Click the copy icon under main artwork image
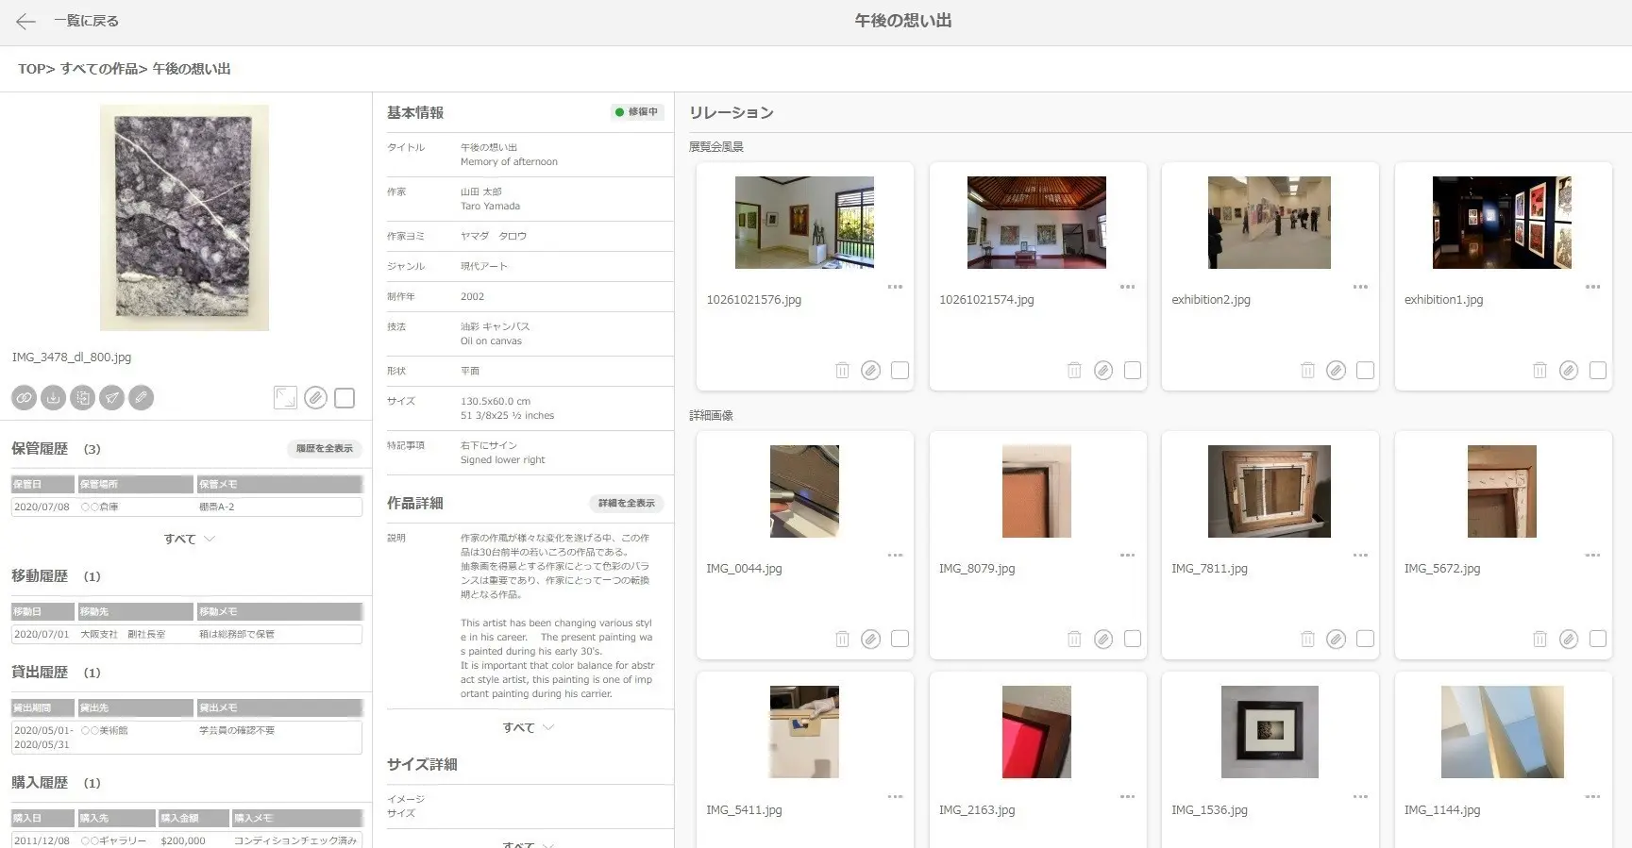This screenshot has height=848, width=1632. point(83,398)
